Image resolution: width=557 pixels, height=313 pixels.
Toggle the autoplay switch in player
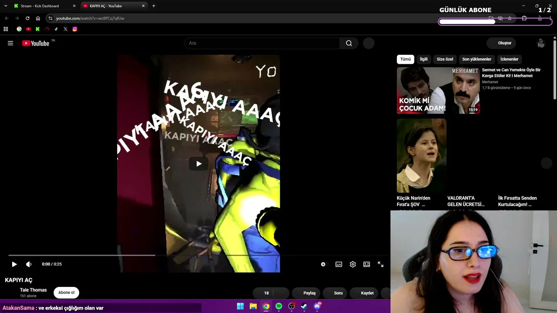click(323, 264)
